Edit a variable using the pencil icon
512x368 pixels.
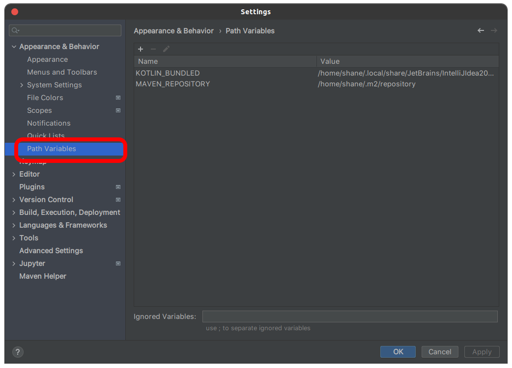[x=166, y=49]
